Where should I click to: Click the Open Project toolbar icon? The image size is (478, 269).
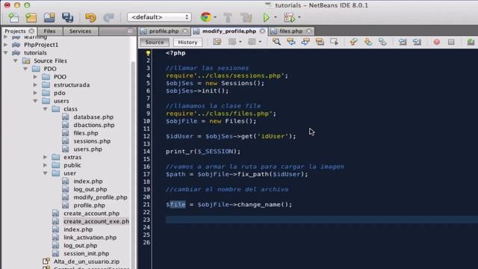pyautogui.click(x=49, y=17)
